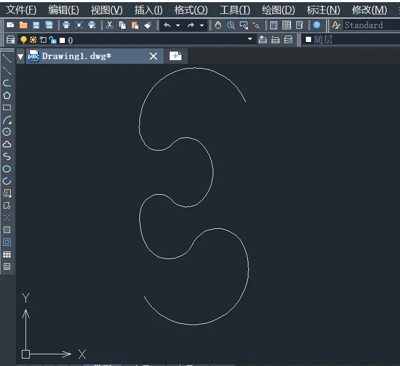The height and width of the screenshot is (366, 400).
Task: Select the Polyline tool
Action: click(7, 83)
